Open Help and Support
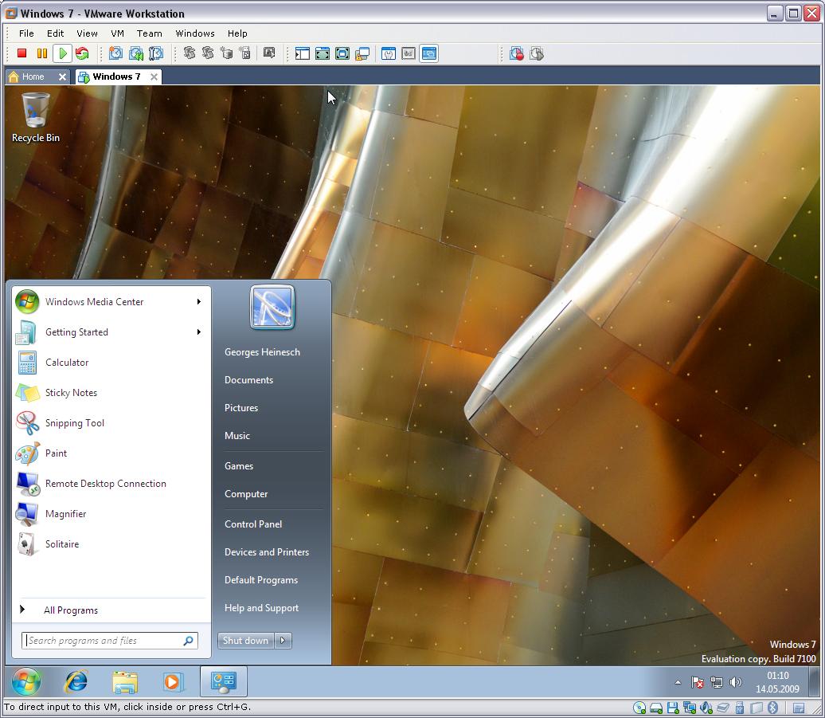This screenshot has width=825, height=718. point(261,607)
